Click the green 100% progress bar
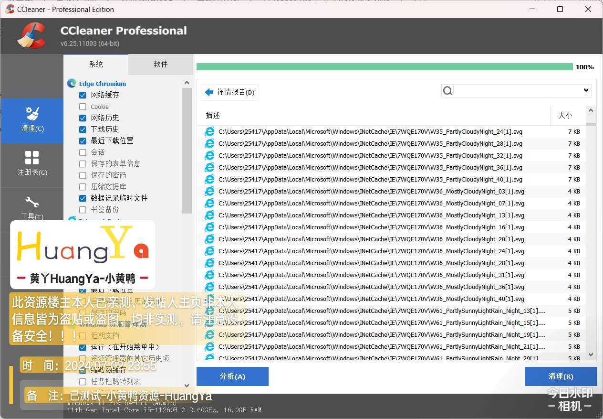 pyautogui.click(x=384, y=67)
